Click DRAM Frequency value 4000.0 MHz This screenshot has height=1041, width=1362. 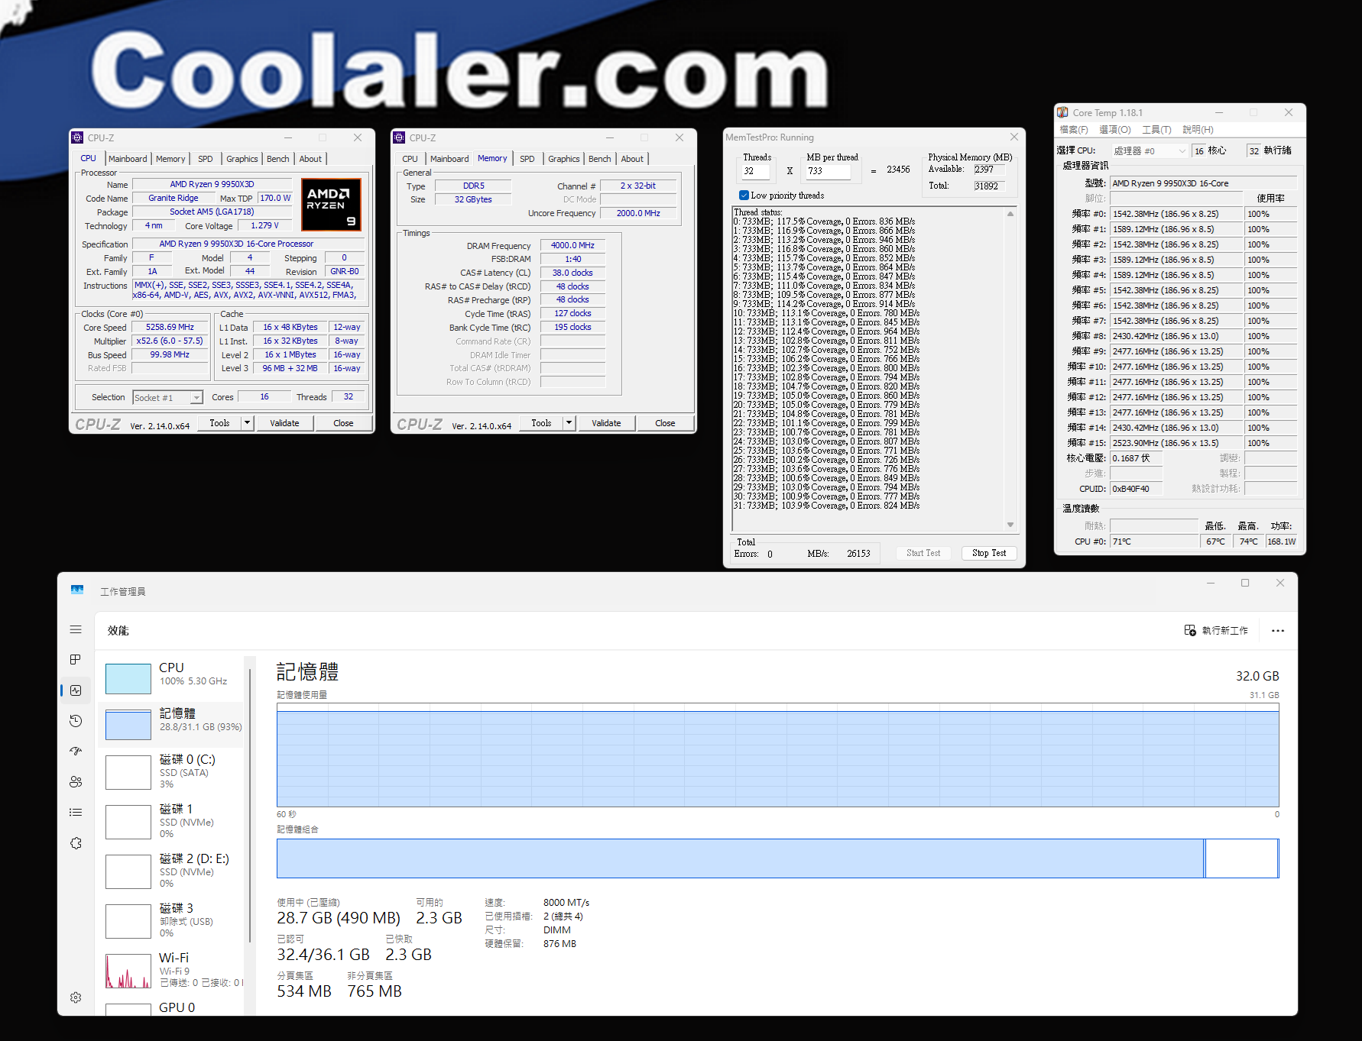coord(572,245)
